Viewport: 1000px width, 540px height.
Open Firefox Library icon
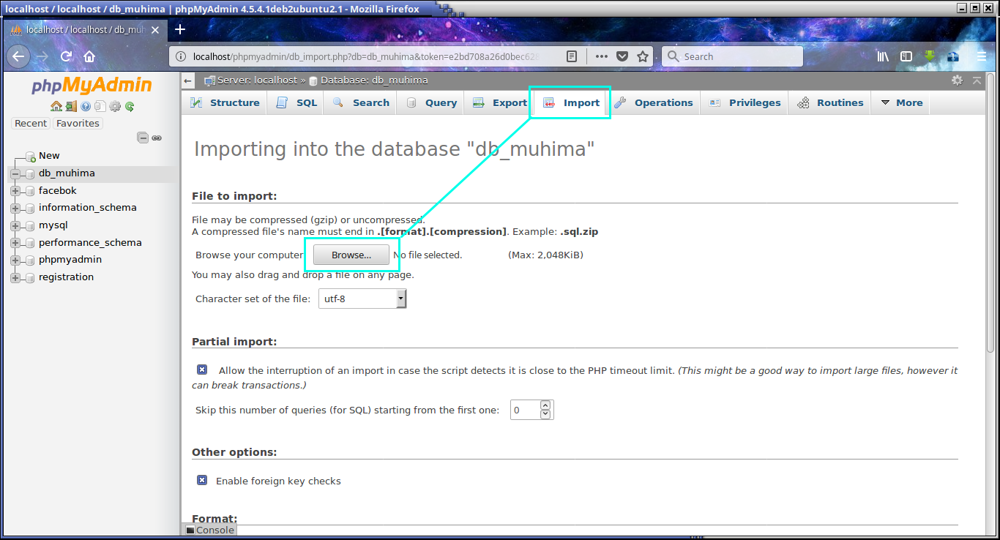pos(883,56)
